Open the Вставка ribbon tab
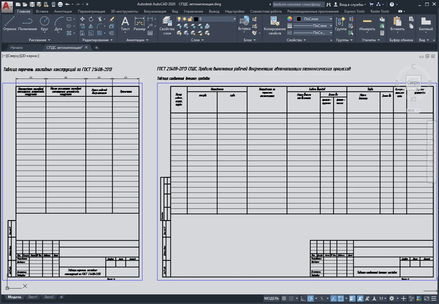Image resolution: width=439 pixels, height=304 pixels. click(42, 11)
